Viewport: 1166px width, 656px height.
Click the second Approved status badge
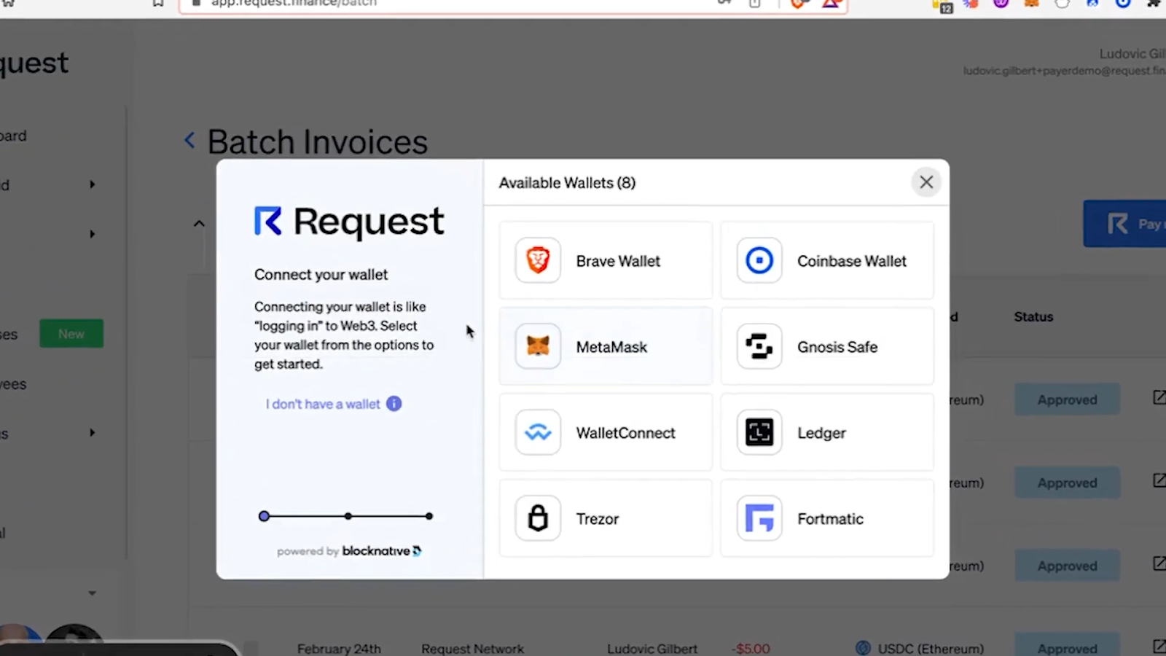(1067, 483)
